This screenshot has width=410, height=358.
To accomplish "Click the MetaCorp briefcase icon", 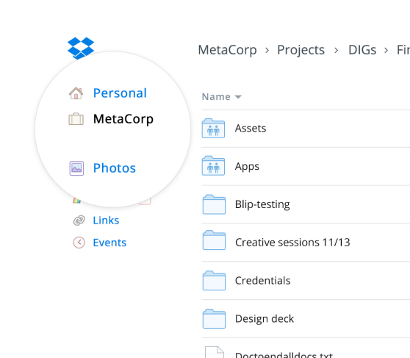I will pyautogui.click(x=76, y=119).
